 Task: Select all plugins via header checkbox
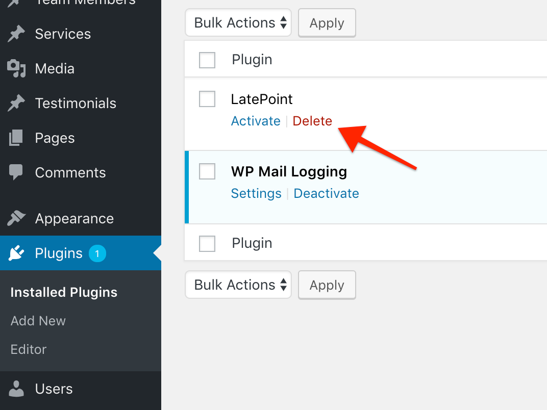(207, 60)
